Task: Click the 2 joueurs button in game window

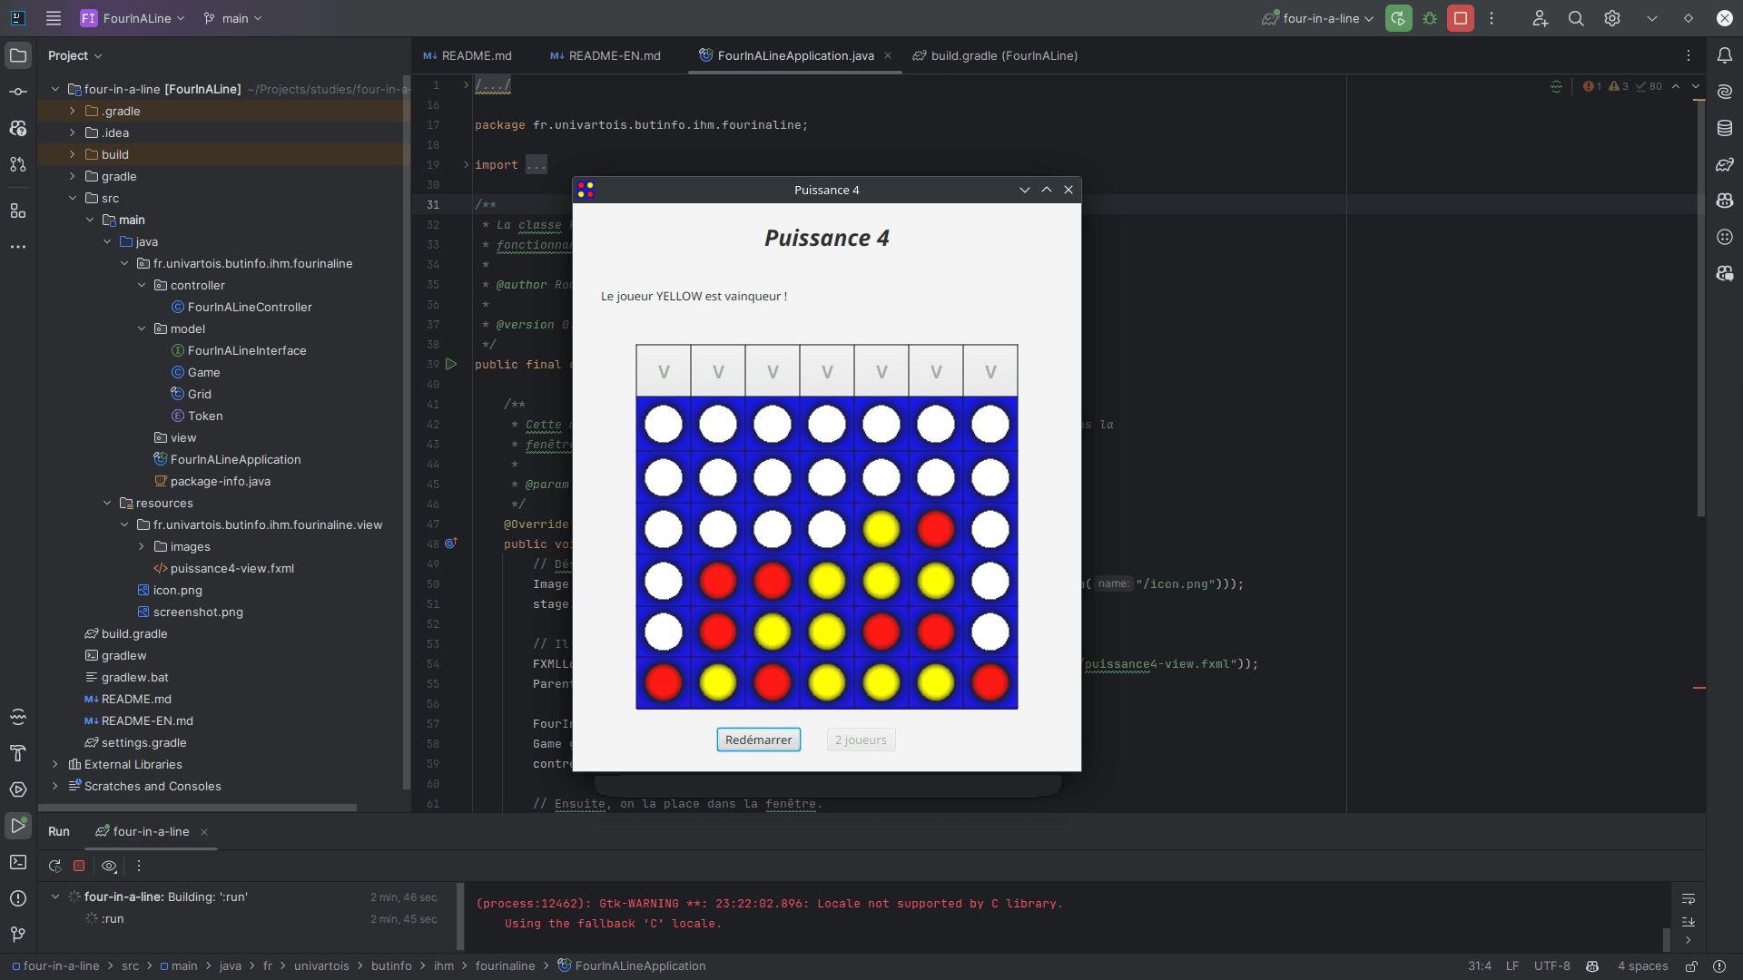Action: tap(861, 740)
